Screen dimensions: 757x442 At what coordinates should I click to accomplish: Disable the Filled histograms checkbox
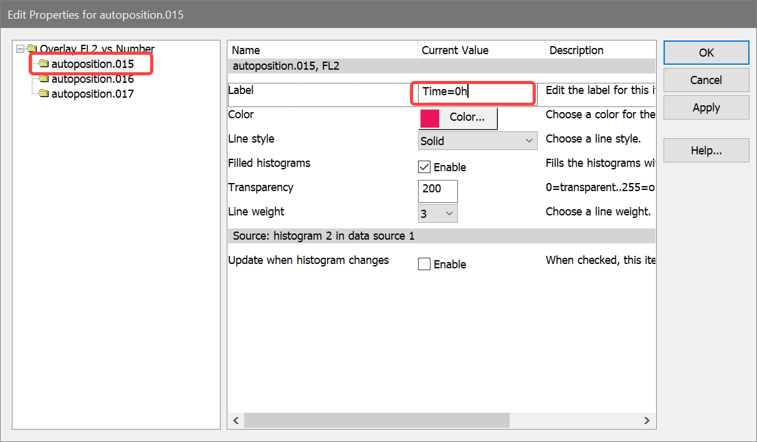pyautogui.click(x=424, y=167)
